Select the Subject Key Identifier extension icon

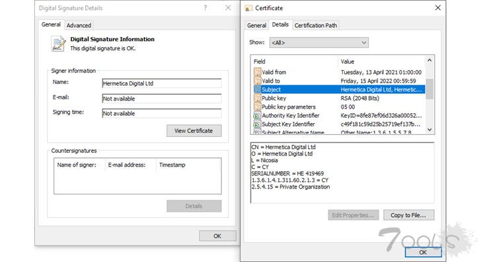257,124
